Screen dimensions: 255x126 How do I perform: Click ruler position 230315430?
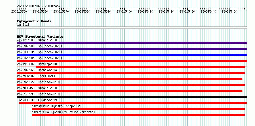(x=187, y=11)
